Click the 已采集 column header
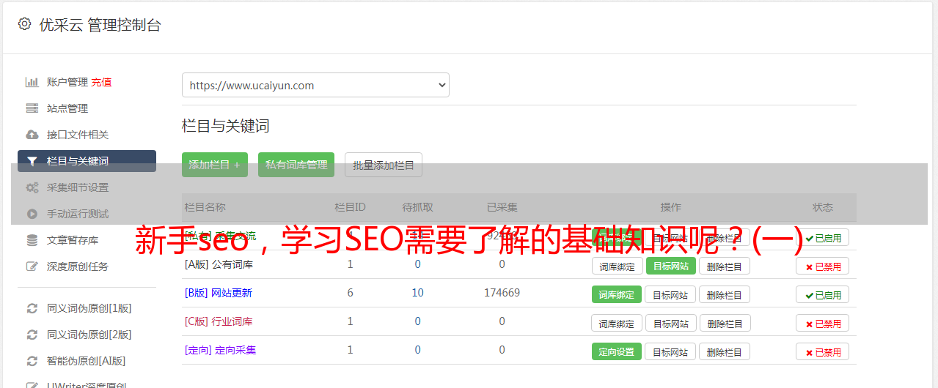This screenshot has height=388, width=938. (502, 207)
